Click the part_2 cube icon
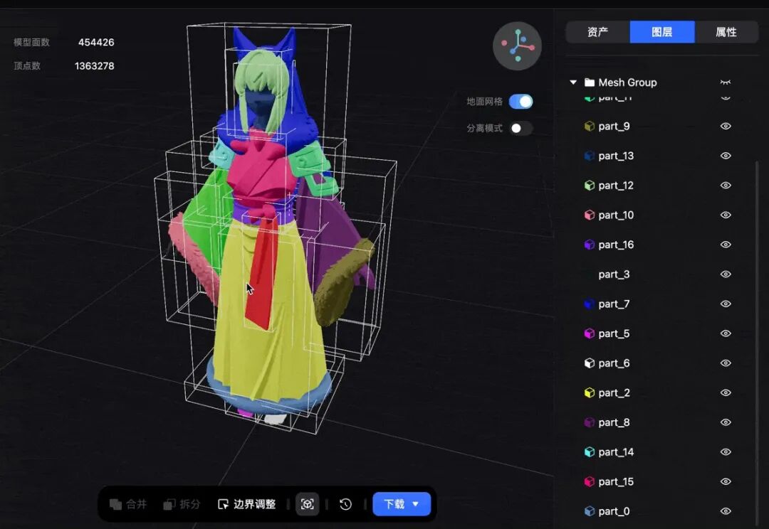Viewport: 769px width, 529px height. (x=590, y=392)
